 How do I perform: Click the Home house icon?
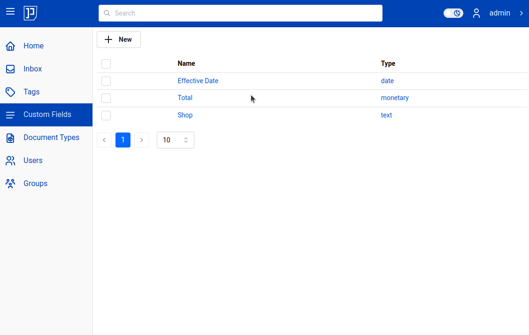10,46
